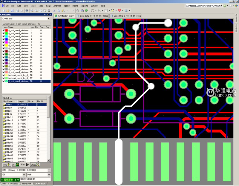
Task: Open the CAM Editor dropdown
Action: (49, 19)
